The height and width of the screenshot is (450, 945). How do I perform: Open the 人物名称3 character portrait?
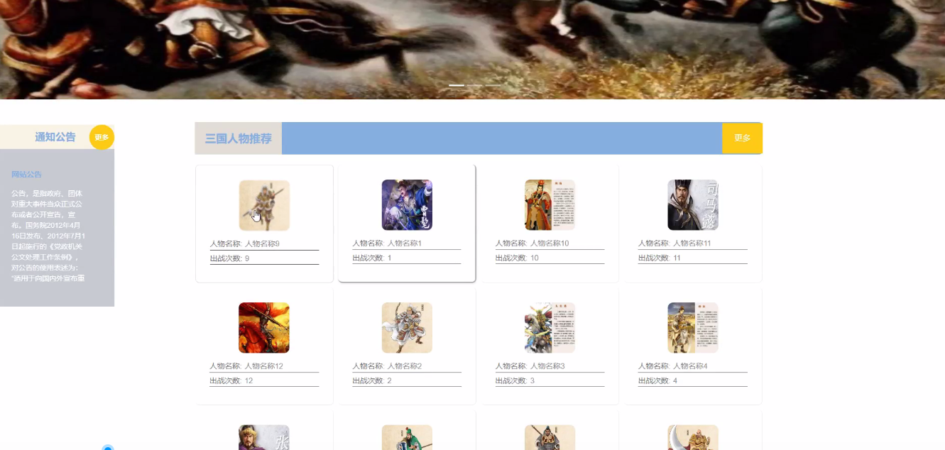[x=550, y=327]
